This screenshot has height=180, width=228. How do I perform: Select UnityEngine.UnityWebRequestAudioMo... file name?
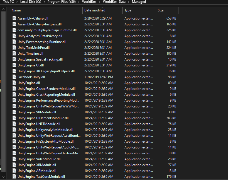point(48,147)
